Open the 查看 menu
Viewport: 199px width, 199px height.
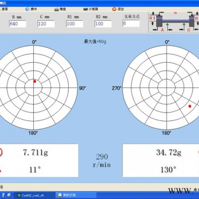click(x=4, y=9)
